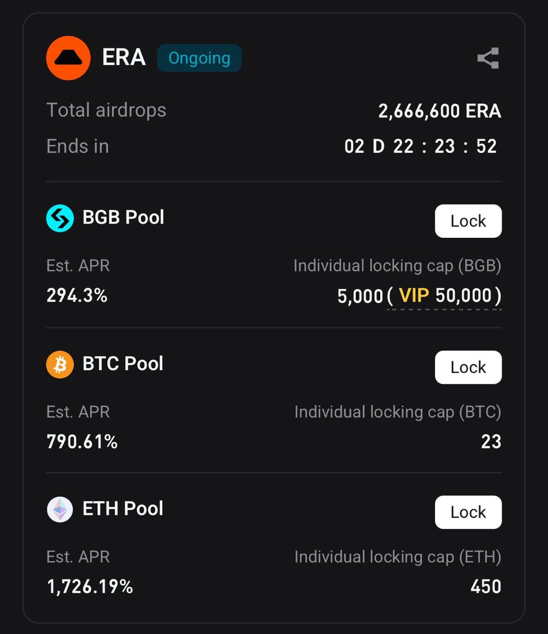Tap the BGB Pool title text
Screen dimensions: 548x634
point(123,217)
